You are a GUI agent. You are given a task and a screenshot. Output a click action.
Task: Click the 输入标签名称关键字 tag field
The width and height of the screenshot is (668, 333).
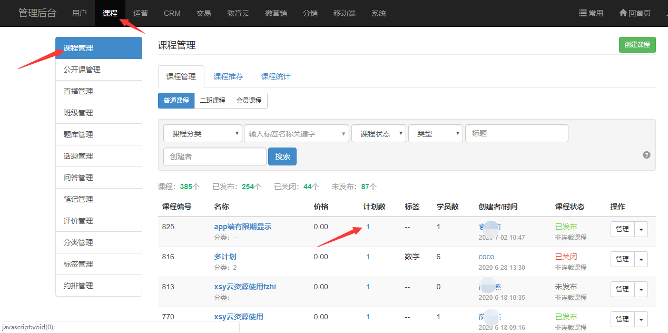pyautogui.click(x=295, y=134)
